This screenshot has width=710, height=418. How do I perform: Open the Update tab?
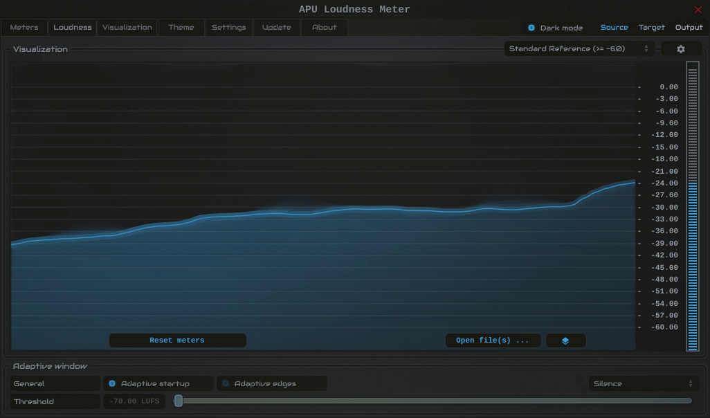[x=277, y=27]
